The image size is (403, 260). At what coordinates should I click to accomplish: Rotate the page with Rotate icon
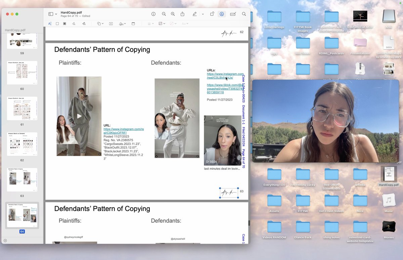tap(212, 14)
